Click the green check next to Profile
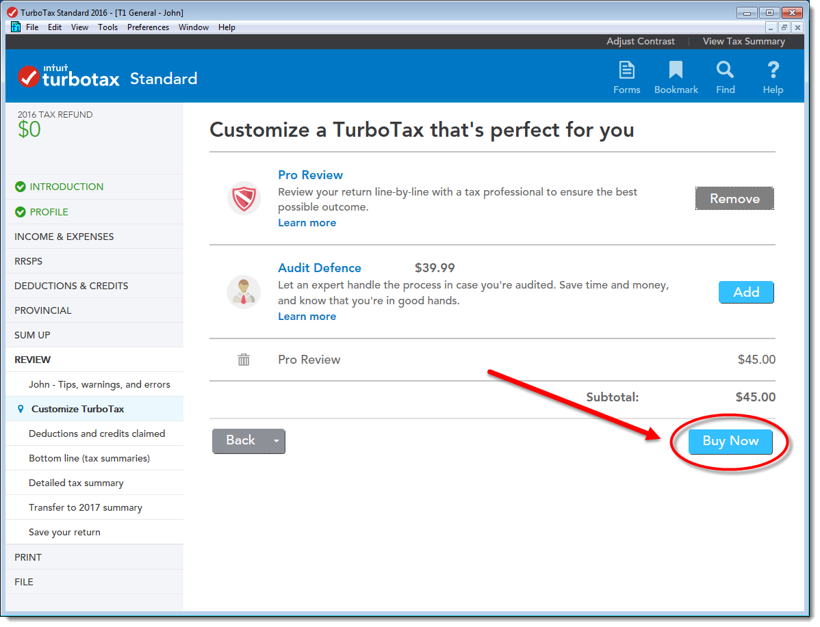This screenshot has height=627, width=820. pyautogui.click(x=21, y=213)
